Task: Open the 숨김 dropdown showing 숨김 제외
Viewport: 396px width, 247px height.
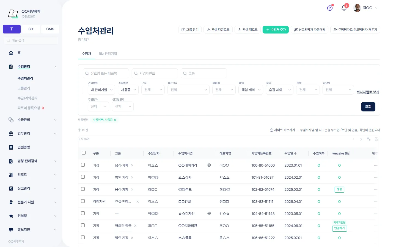Action: tap(280, 90)
